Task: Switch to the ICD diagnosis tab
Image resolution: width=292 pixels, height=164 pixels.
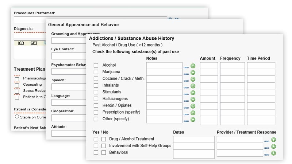Action: point(21,43)
